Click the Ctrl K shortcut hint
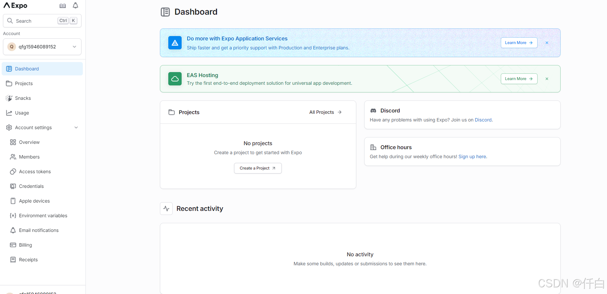The image size is (607, 294). coord(68,21)
